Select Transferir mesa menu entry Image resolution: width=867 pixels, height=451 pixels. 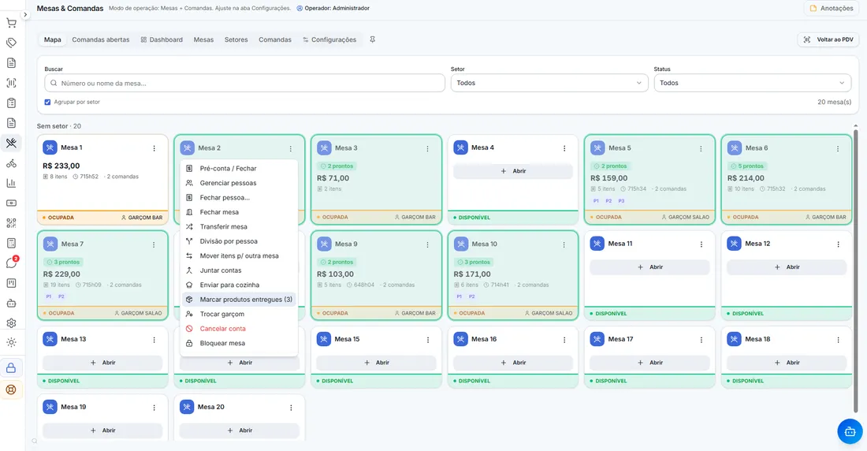tap(239, 227)
